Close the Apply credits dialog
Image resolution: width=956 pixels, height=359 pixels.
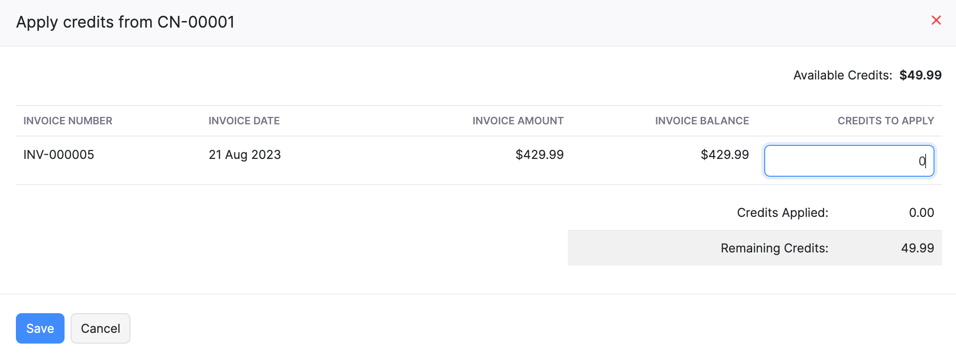click(936, 21)
